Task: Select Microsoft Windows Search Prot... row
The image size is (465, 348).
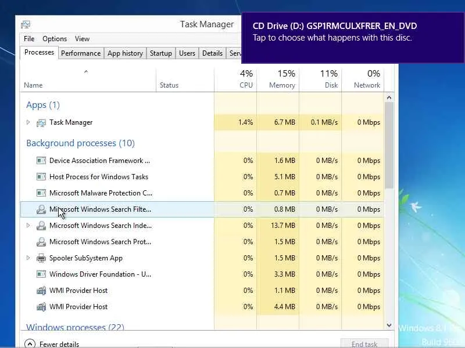Action: pyautogui.click(x=202, y=242)
